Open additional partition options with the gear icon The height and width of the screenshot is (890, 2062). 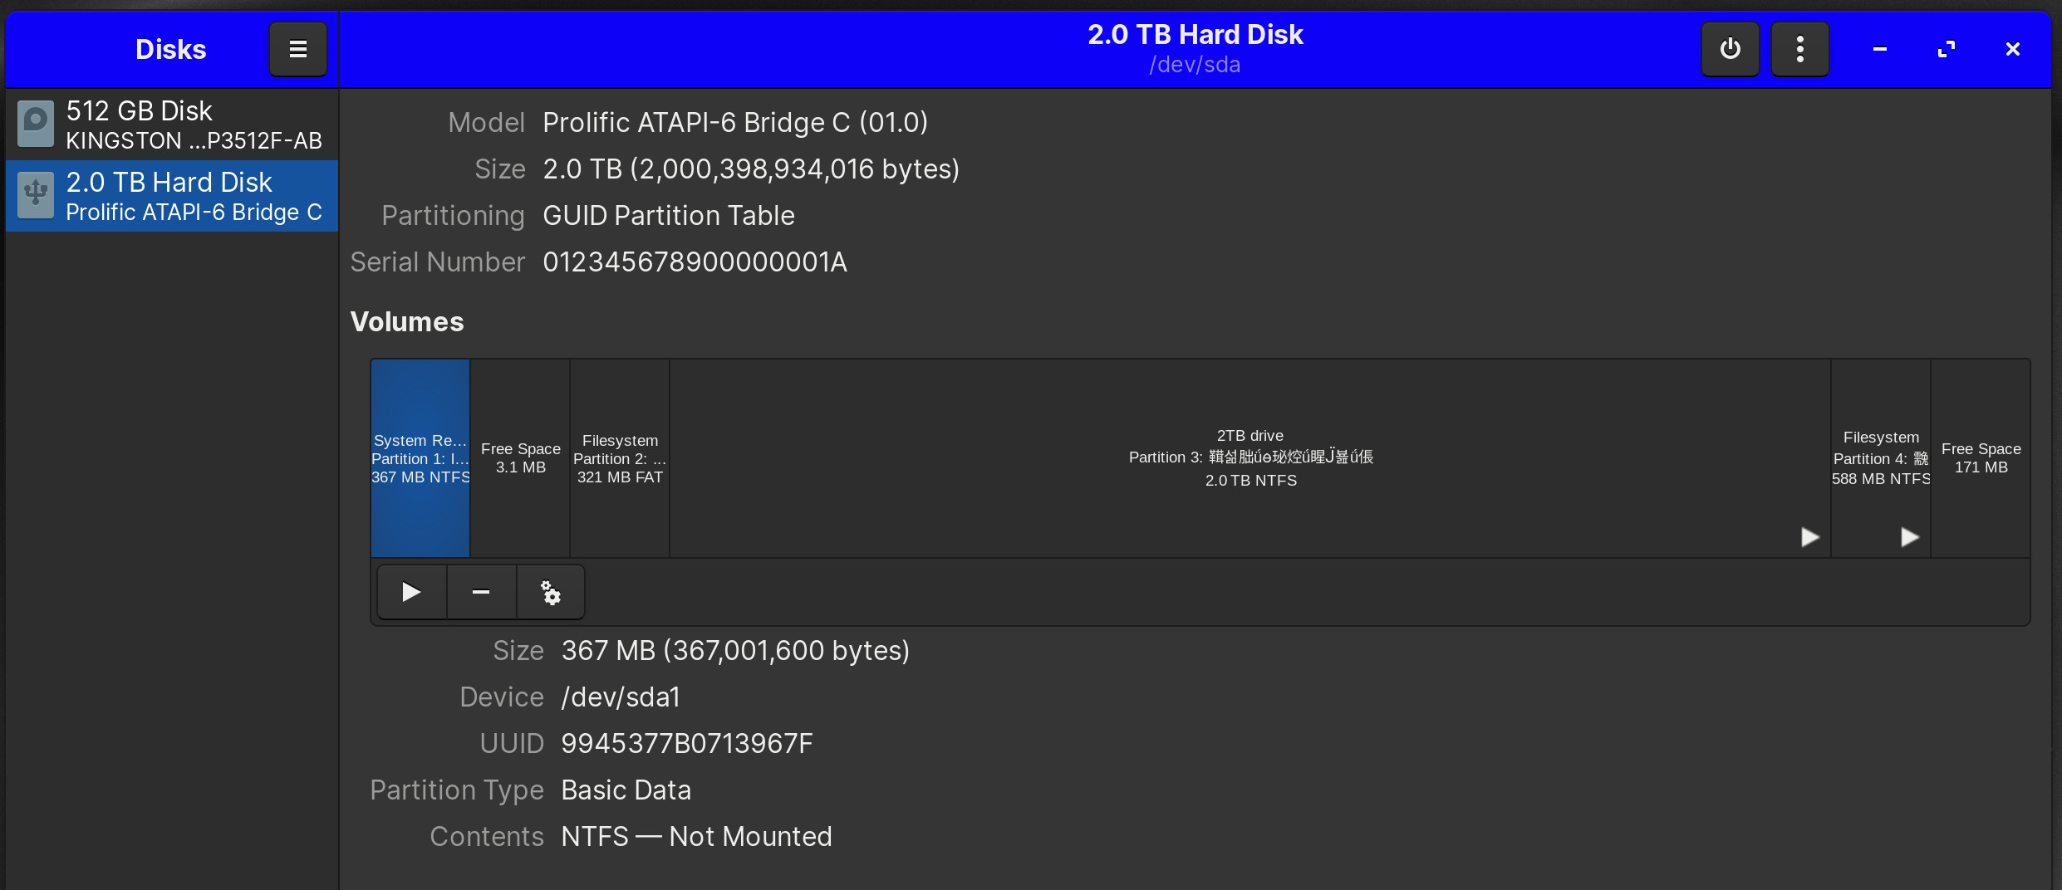[x=550, y=591]
